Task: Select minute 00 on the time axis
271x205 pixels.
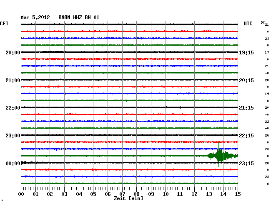Action: pyautogui.click(x=21, y=194)
